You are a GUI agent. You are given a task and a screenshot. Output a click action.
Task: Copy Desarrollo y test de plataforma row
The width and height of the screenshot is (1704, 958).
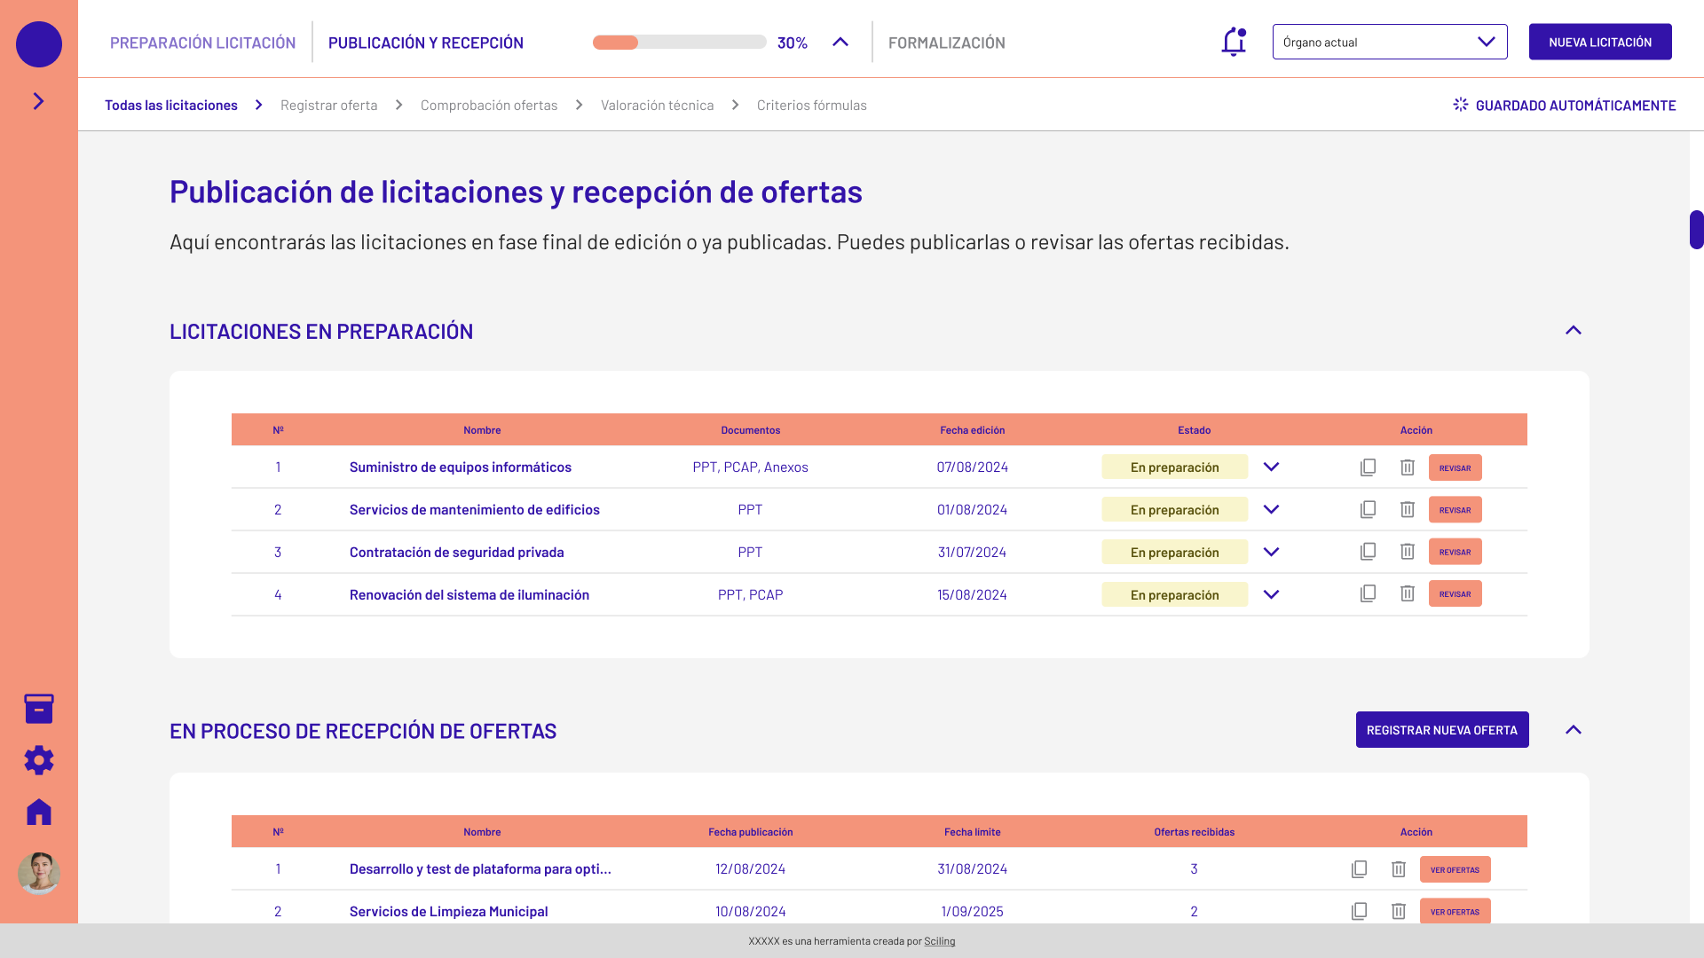point(1359,869)
